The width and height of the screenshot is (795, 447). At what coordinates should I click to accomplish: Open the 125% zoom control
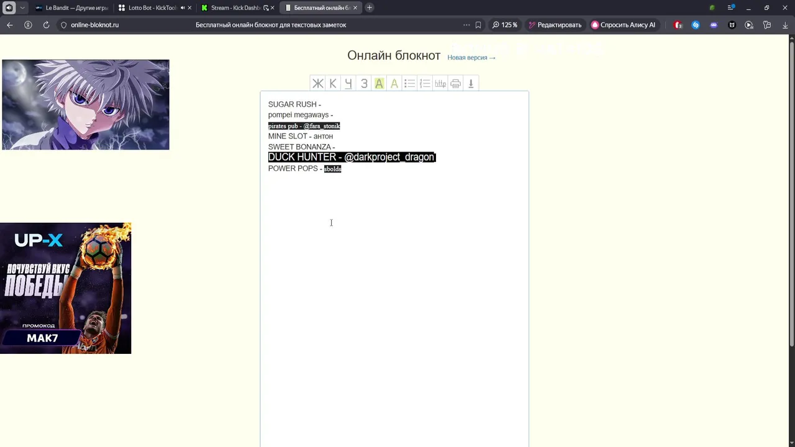505,25
